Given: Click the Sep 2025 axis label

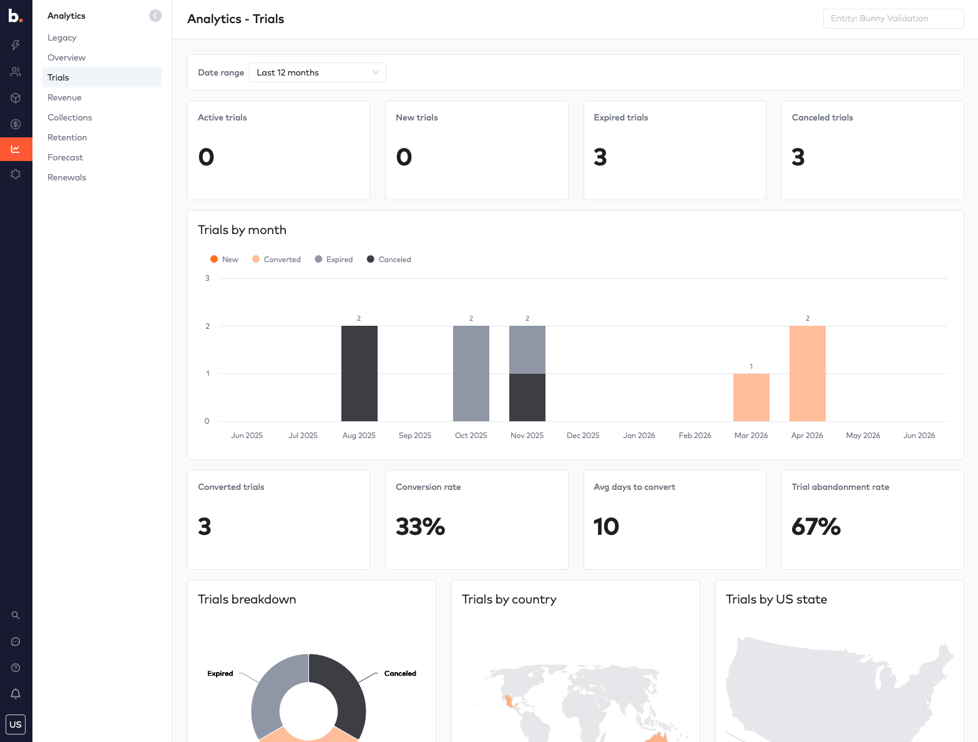Looking at the screenshot, I should click(x=415, y=436).
